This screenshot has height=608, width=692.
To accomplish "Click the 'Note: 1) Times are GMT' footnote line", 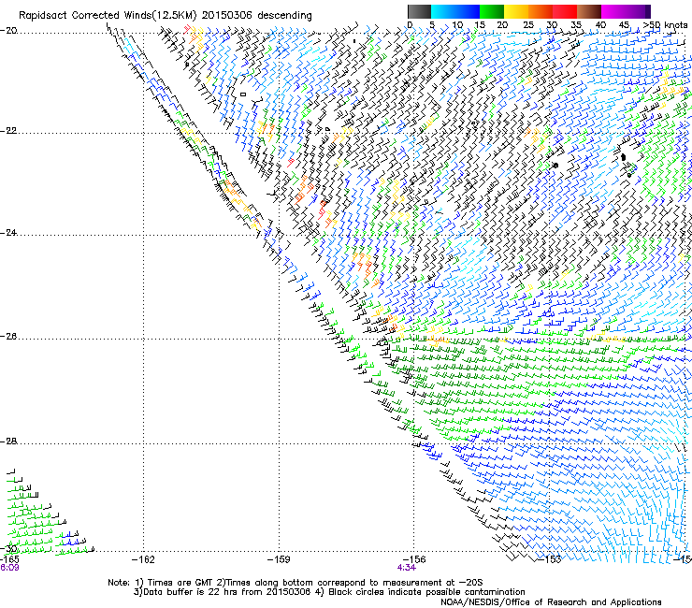I will (296, 583).
